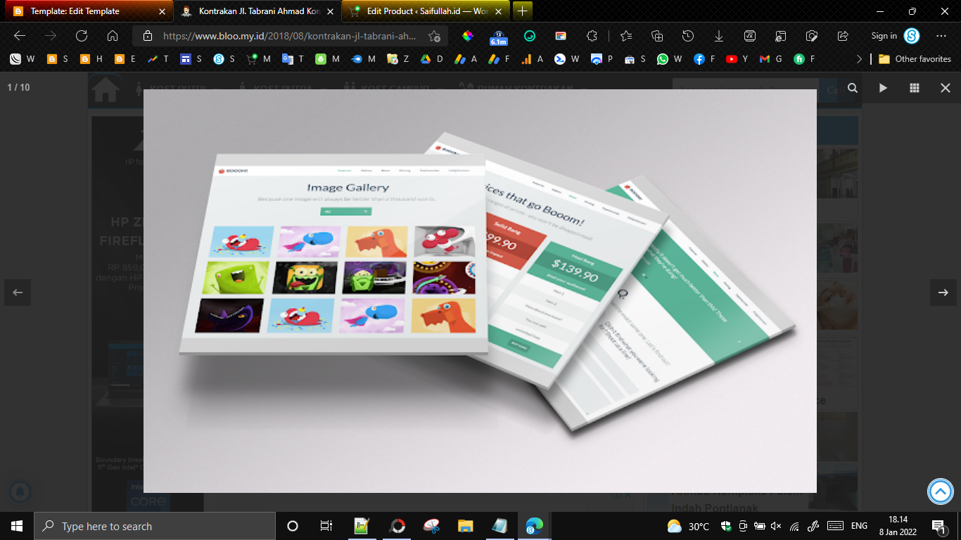This screenshot has width=961, height=540.
Task: Open the weather widget showing 30°C
Action: coord(689,526)
